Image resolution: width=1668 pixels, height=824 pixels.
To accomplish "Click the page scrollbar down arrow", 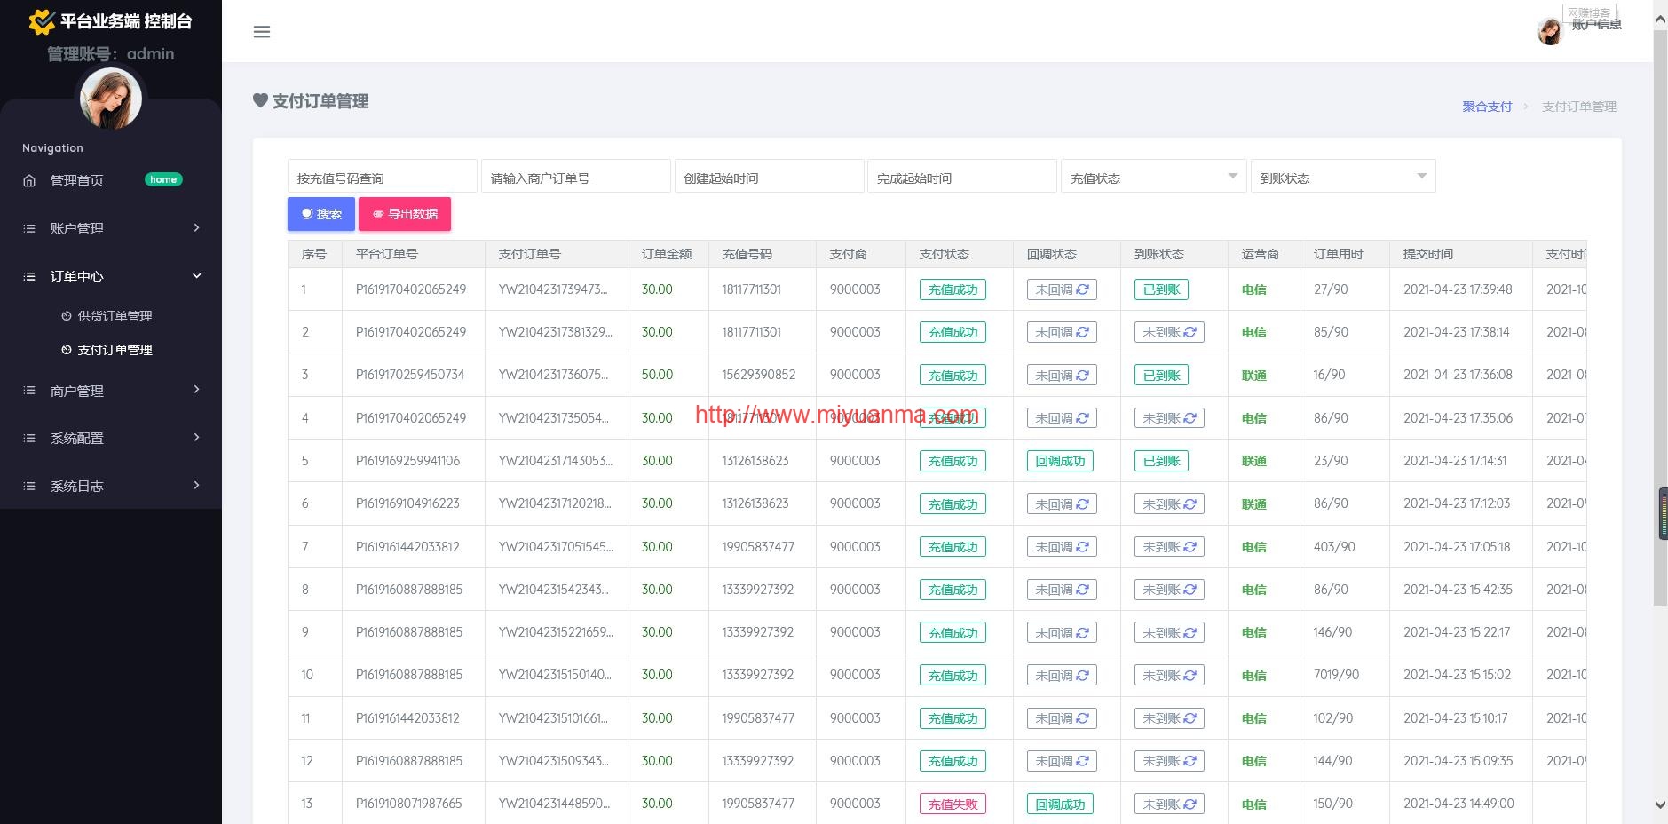I will coord(1660,804).
